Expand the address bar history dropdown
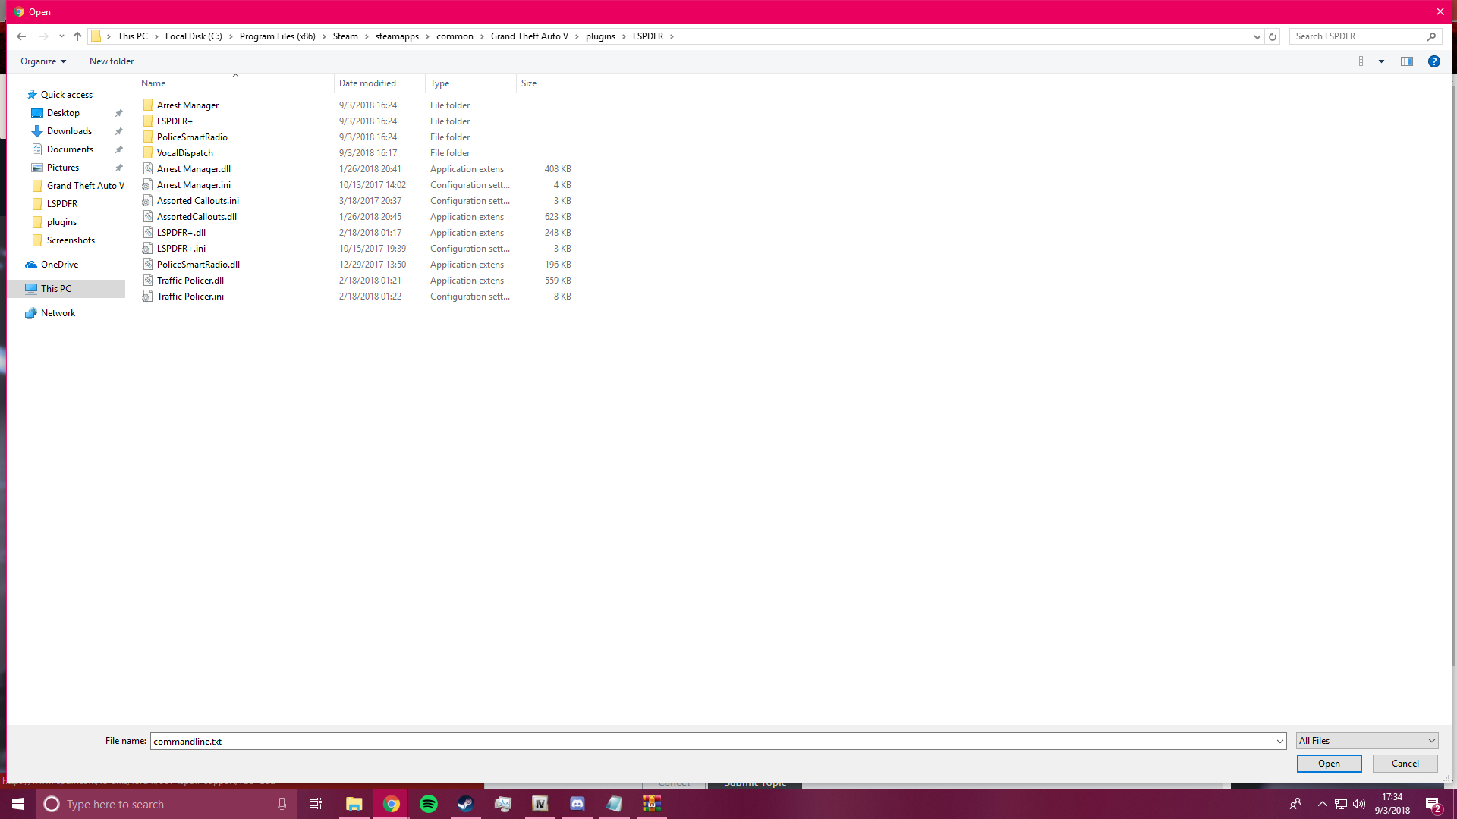 click(x=1257, y=36)
